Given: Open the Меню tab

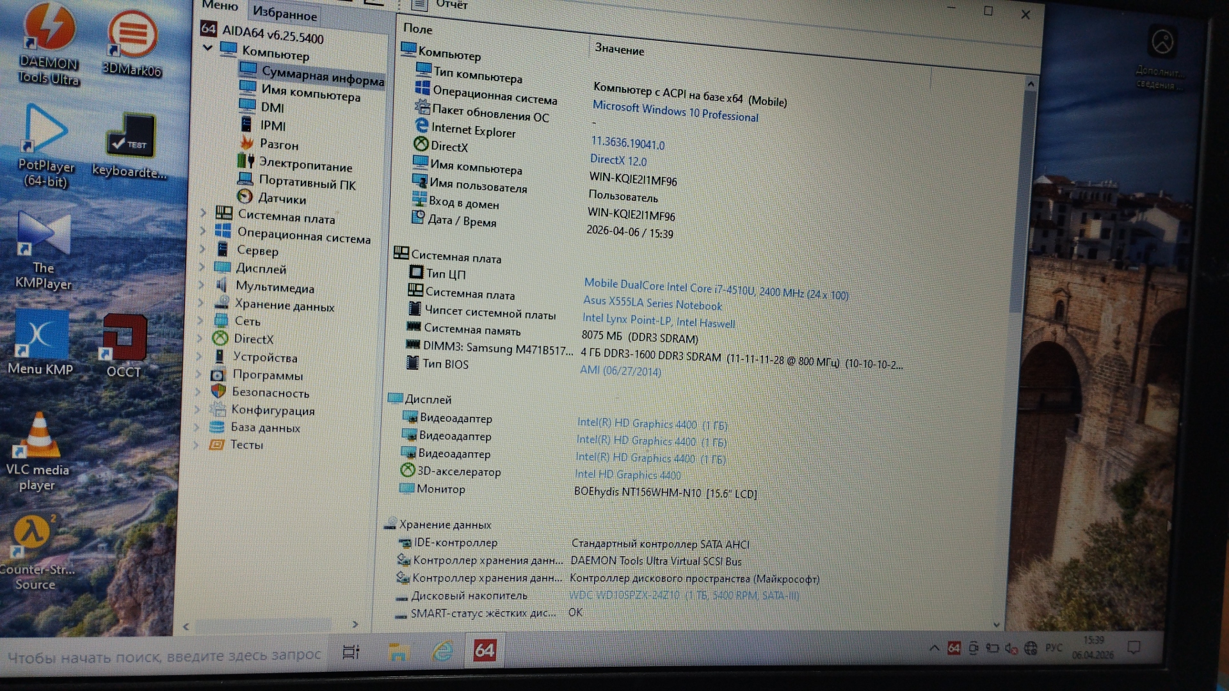Looking at the screenshot, I should point(220,5).
